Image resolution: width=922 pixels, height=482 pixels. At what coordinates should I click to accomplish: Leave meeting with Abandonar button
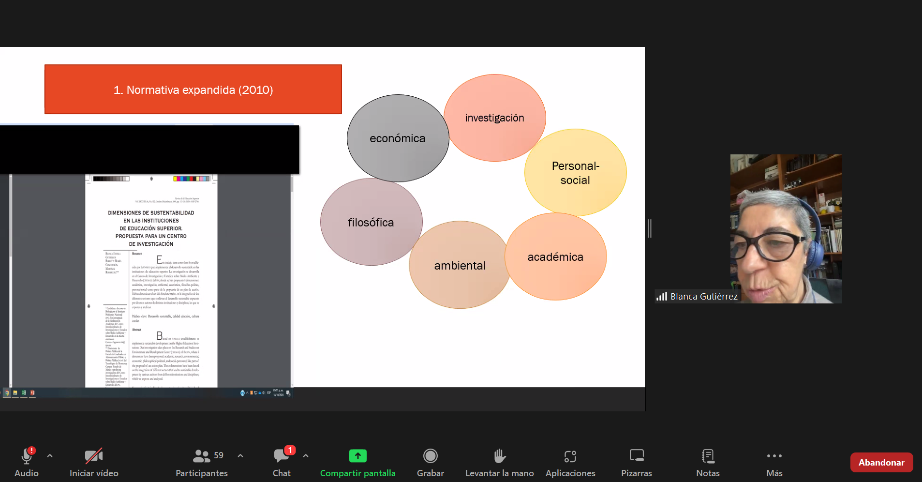(881, 462)
